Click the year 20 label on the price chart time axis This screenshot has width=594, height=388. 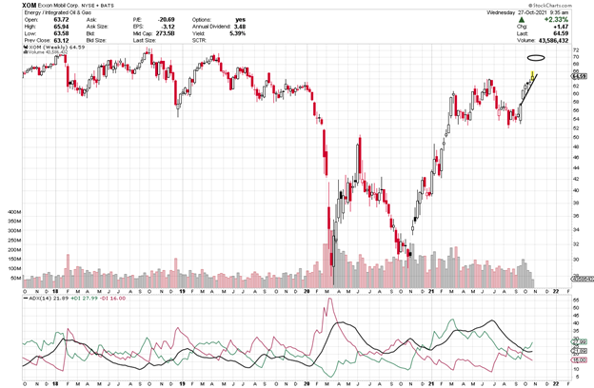pos(307,291)
